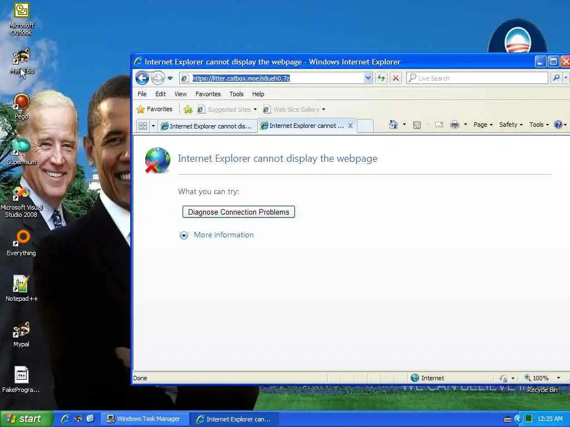
Task: Click the globe error icon on page
Action: point(158,160)
